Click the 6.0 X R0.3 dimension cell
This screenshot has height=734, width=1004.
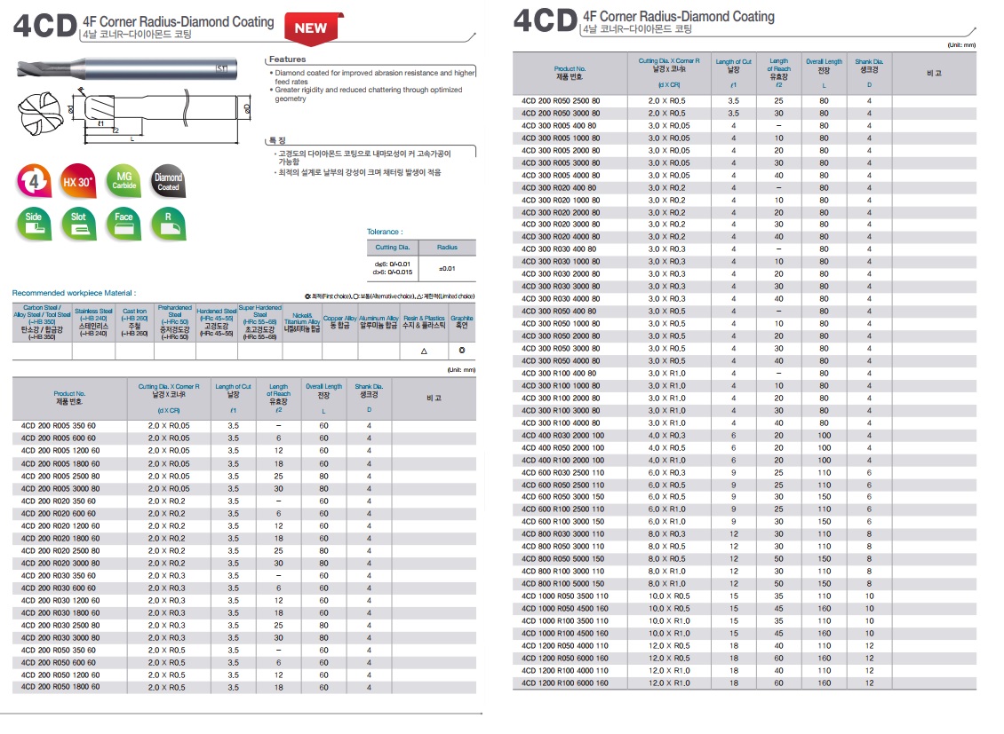[x=669, y=472]
